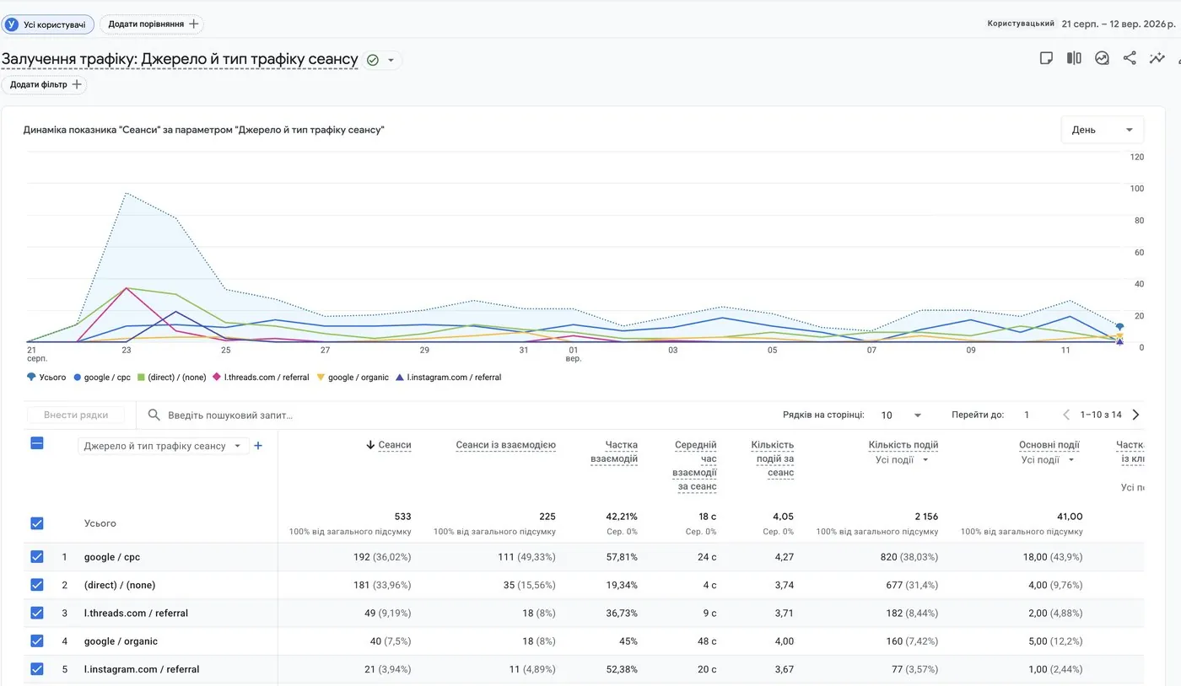
Task: Toggle l.threads.com / referral series in legend
Action: (x=261, y=378)
